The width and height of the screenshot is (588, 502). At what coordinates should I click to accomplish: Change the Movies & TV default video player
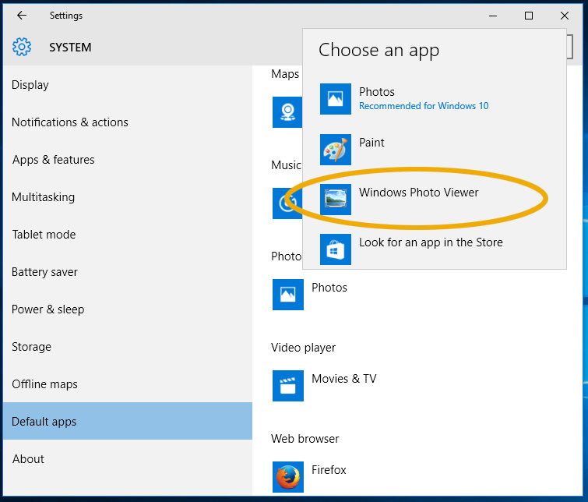coord(325,386)
